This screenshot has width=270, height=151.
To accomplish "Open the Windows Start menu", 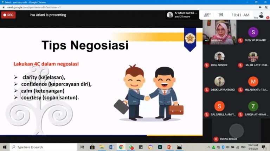I will pos(5,147).
